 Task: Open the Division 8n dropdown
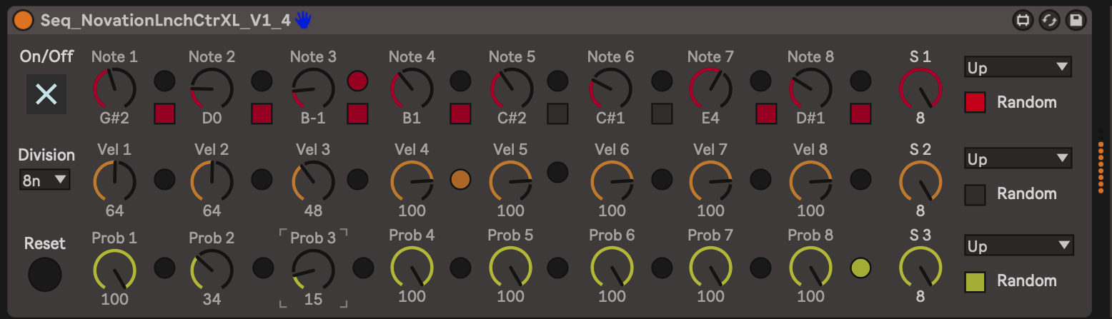[44, 181]
